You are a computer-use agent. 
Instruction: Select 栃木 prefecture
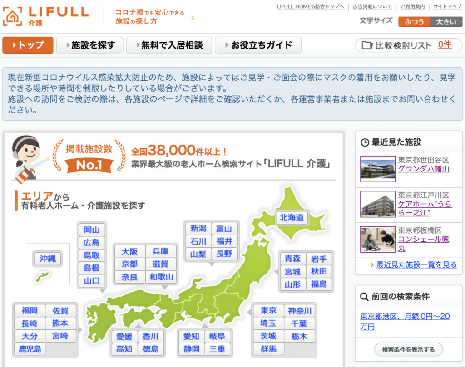pyautogui.click(x=300, y=336)
